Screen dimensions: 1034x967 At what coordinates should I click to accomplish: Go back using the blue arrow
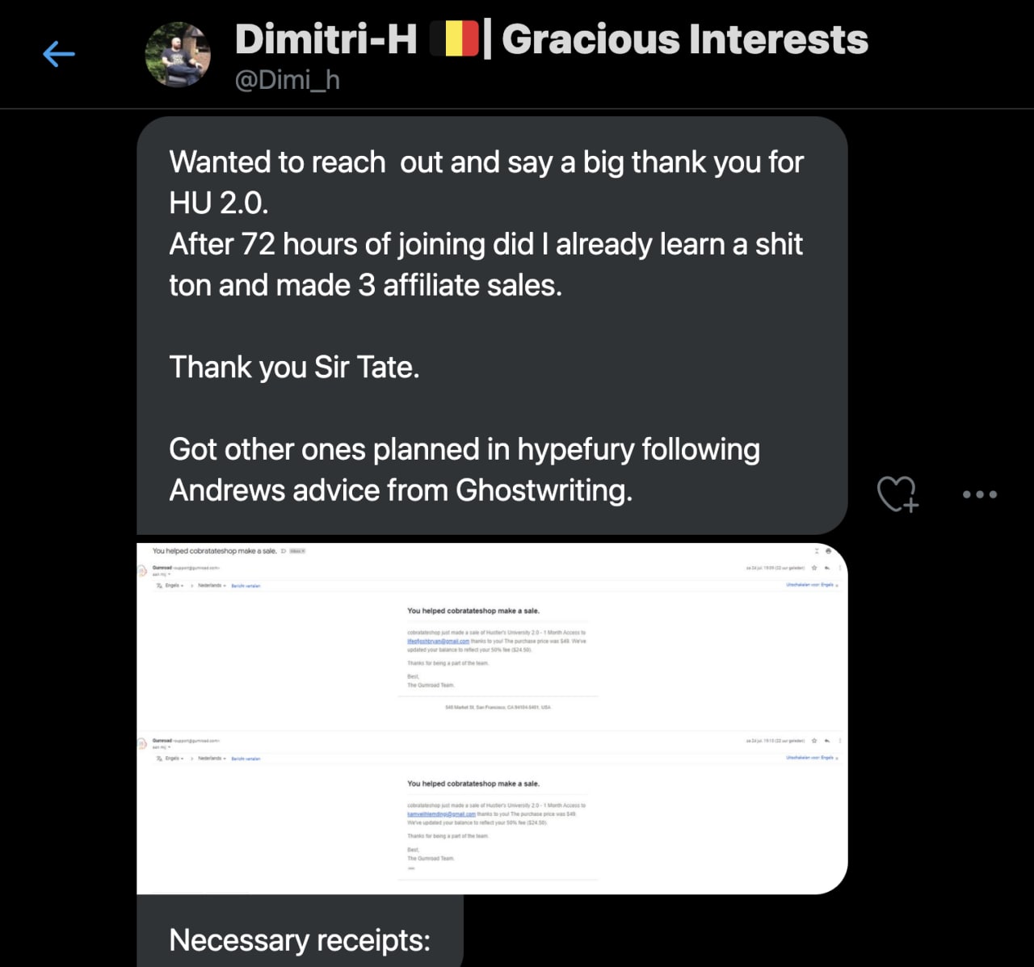tap(59, 54)
